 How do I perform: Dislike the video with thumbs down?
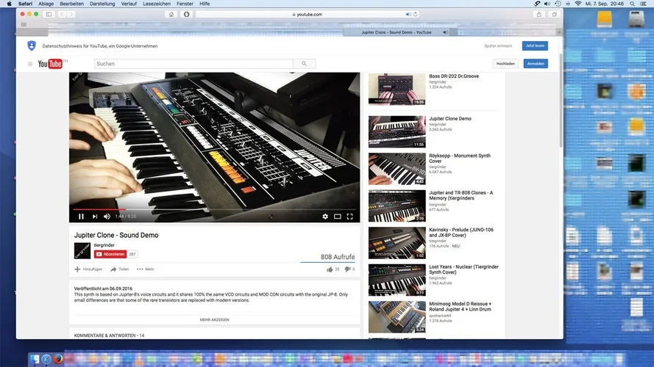[347, 269]
